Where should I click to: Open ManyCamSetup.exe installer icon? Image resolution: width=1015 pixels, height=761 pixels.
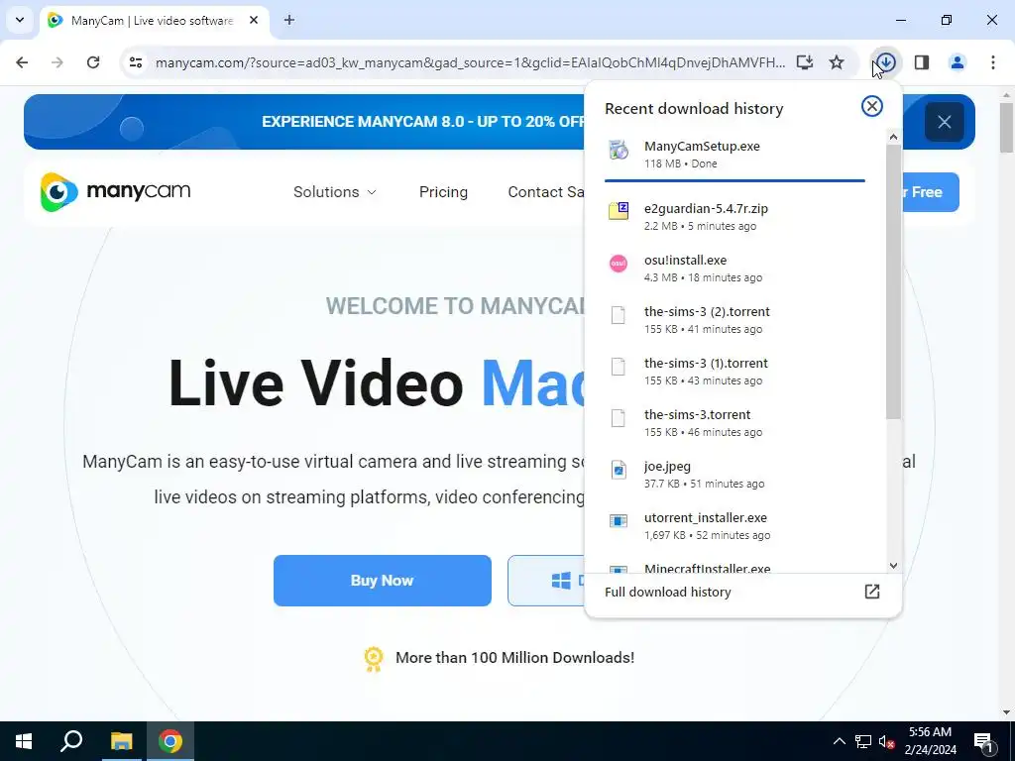[619, 151]
